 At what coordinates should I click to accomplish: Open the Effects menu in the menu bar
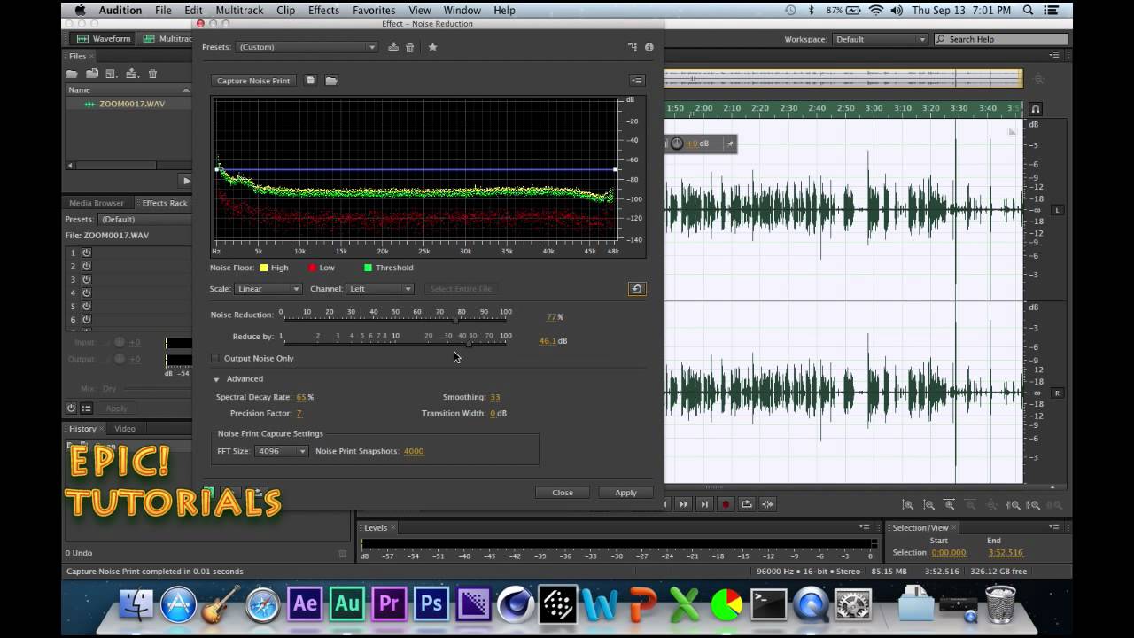pyautogui.click(x=323, y=11)
